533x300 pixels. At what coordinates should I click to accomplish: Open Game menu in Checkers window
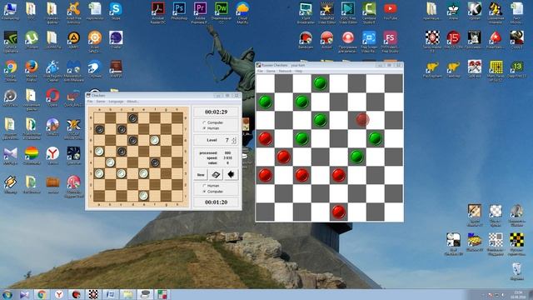101,102
